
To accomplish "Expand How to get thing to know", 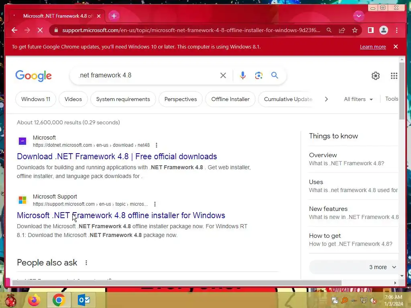I will tap(354, 240).
